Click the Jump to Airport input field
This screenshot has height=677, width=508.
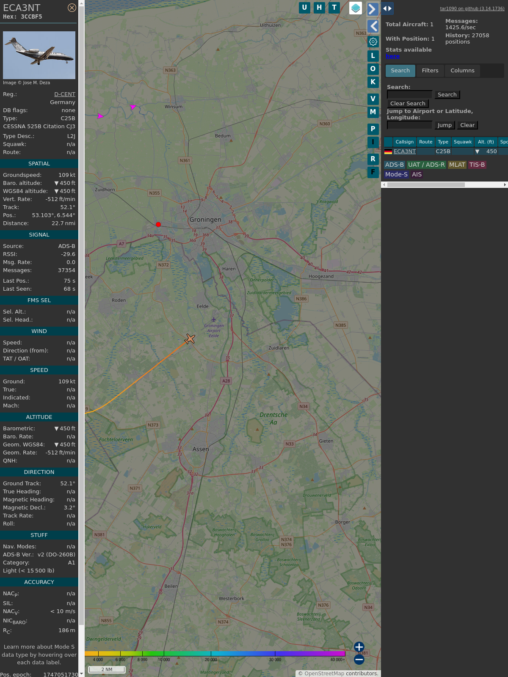tap(409, 125)
